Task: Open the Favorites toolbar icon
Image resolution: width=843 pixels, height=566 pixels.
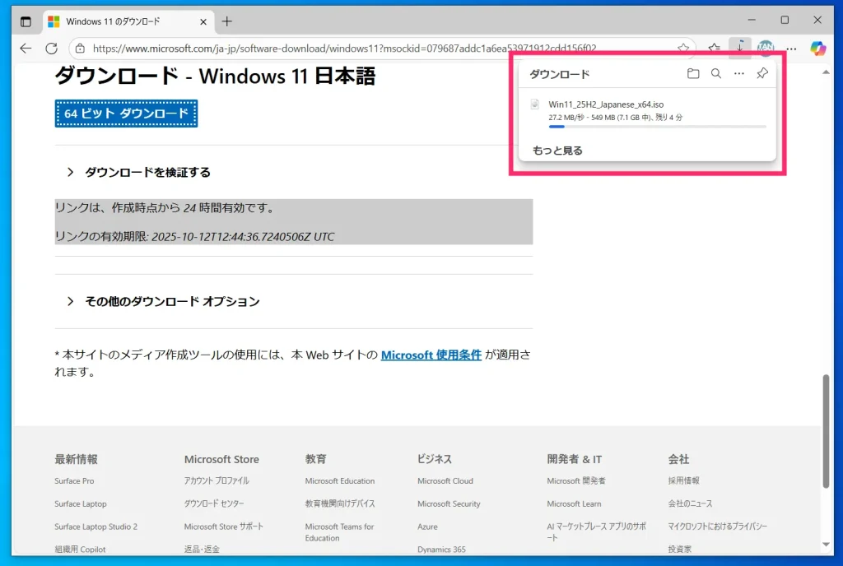Action: point(715,48)
